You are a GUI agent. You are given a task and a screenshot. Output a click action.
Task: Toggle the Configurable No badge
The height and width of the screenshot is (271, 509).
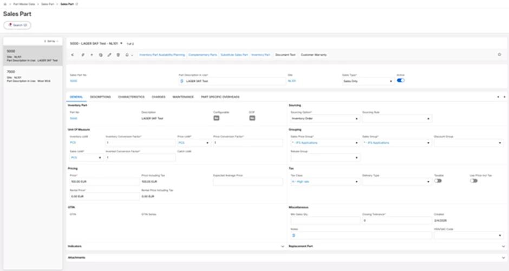(x=216, y=118)
